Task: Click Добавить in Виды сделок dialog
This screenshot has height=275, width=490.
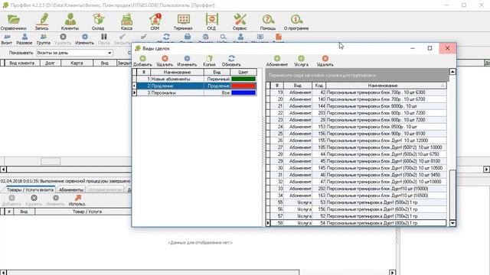Action: coord(142,61)
